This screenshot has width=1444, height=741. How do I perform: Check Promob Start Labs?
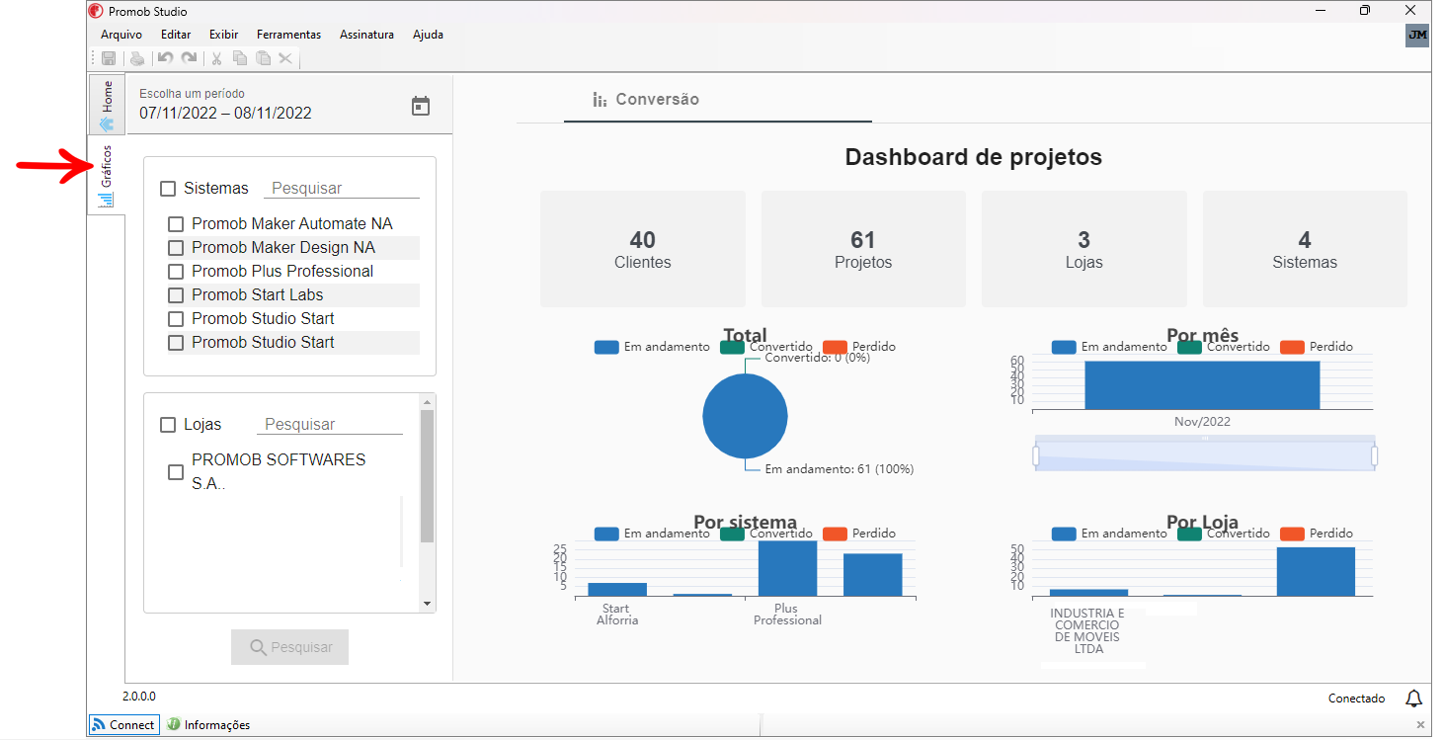click(x=176, y=295)
